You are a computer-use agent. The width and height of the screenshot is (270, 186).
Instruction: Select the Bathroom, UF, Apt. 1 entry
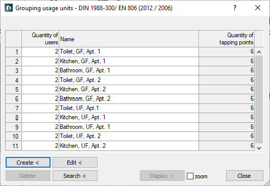[129, 127]
